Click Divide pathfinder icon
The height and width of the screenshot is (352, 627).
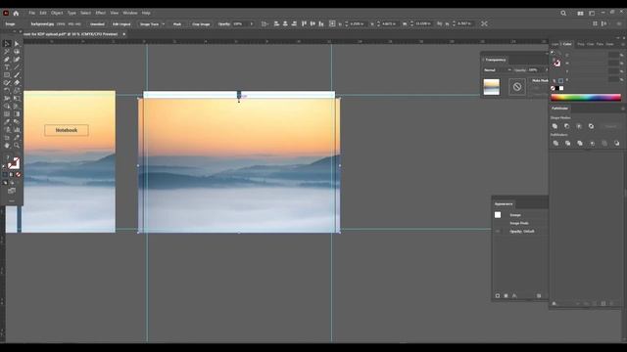click(x=555, y=144)
